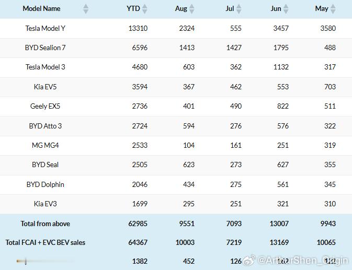Click the Total FCAI + EVC BEV sales label
Viewport: 352px width, 270px height.
tap(46, 242)
